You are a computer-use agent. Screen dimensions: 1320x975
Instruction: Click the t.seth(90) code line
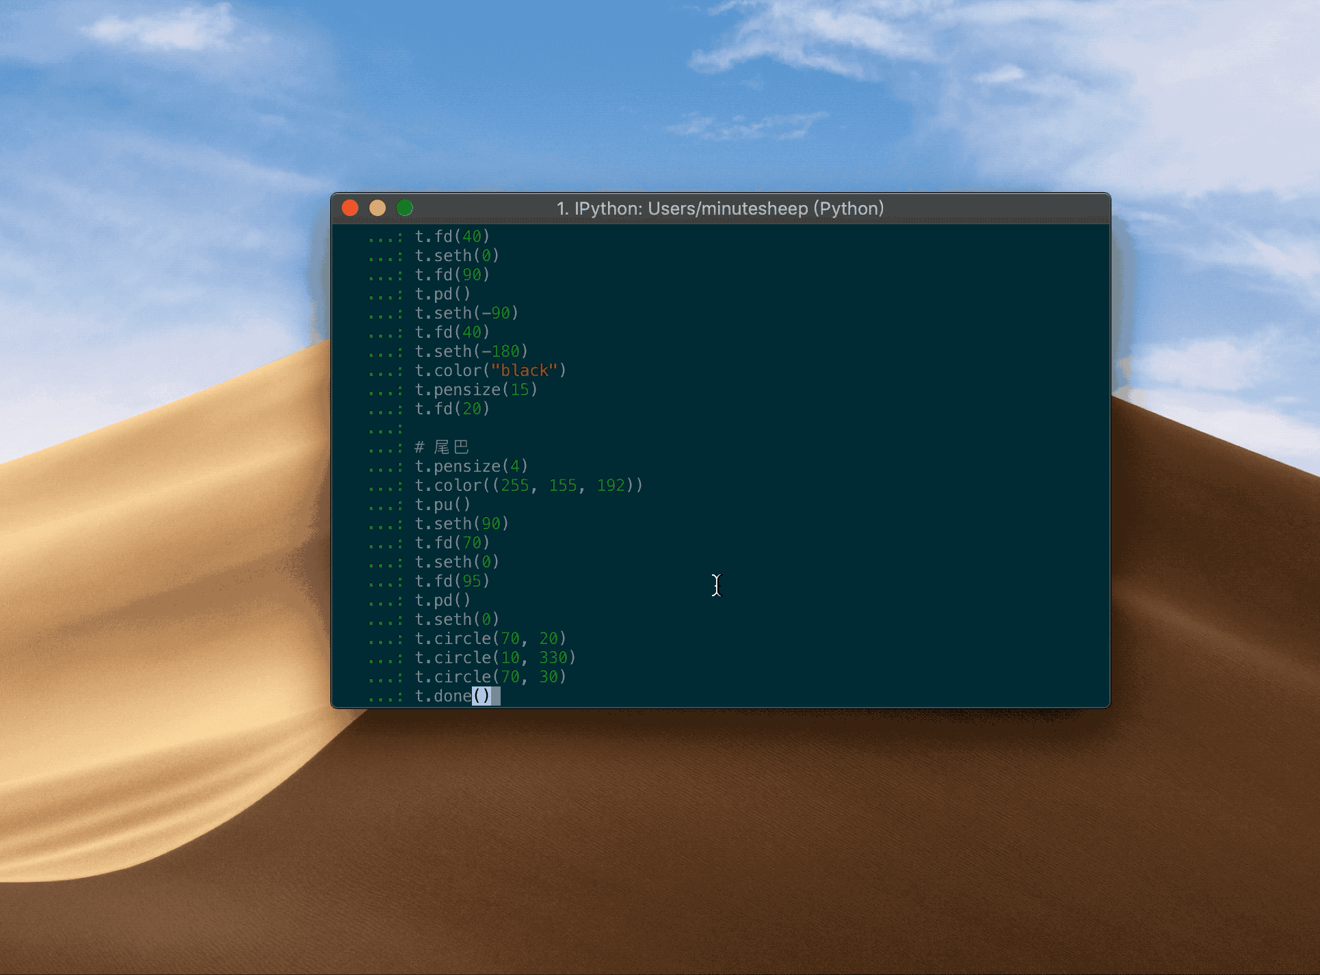pyautogui.click(x=462, y=524)
